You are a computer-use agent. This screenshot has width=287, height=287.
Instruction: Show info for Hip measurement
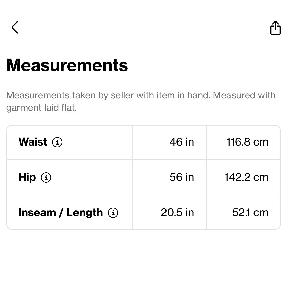[46, 177]
